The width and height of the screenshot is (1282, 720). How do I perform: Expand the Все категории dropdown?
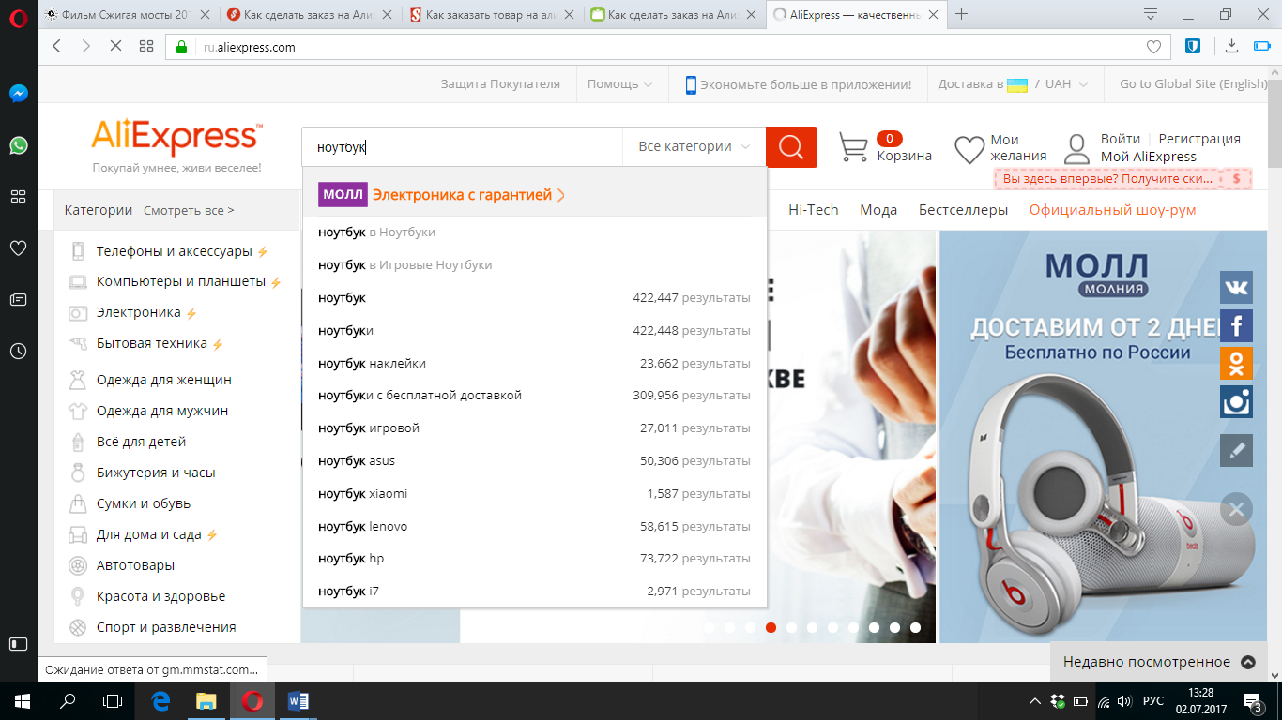click(x=694, y=146)
